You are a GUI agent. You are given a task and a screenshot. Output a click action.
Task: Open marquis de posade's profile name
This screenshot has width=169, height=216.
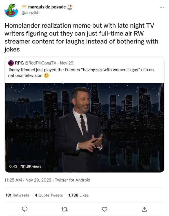click(47, 7)
